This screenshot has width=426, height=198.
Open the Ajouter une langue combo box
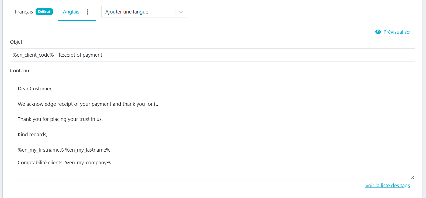pos(137,12)
